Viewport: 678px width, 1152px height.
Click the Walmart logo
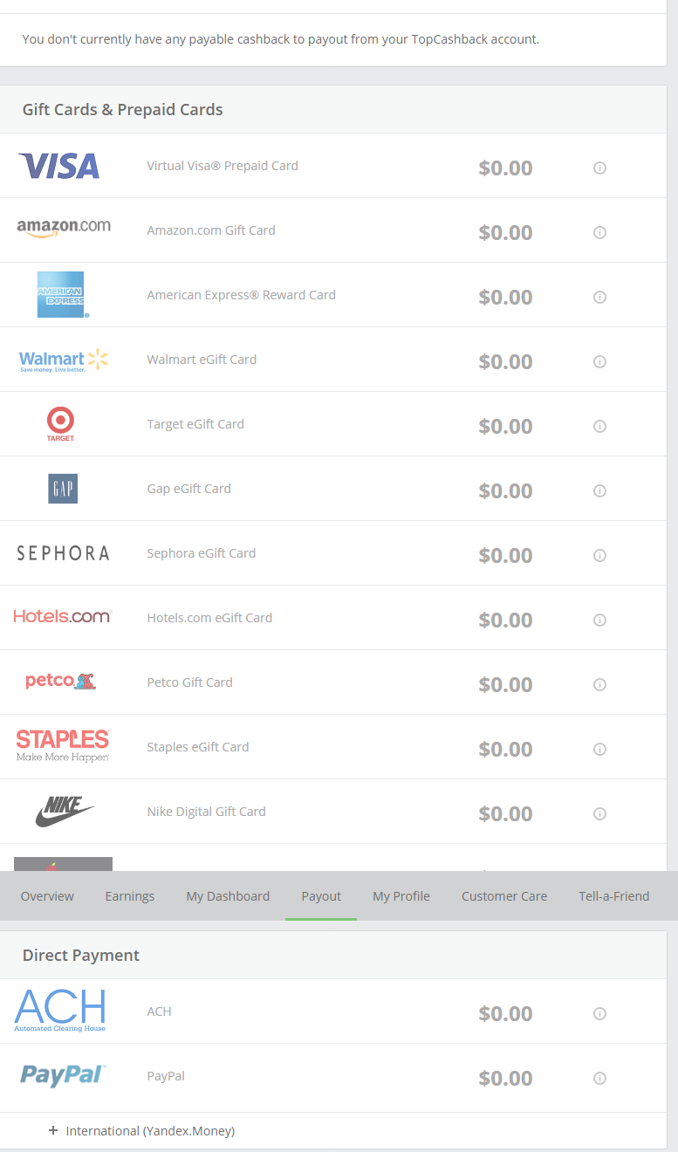pyautogui.click(x=63, y=360)
